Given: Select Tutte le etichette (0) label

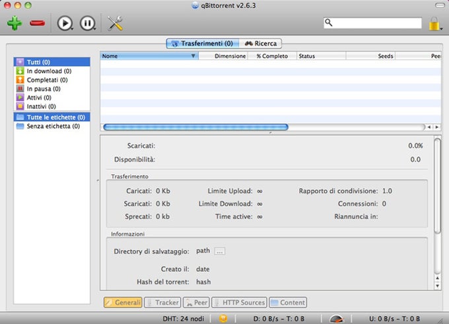Looking at the screenshot, I should click(52, 117).
